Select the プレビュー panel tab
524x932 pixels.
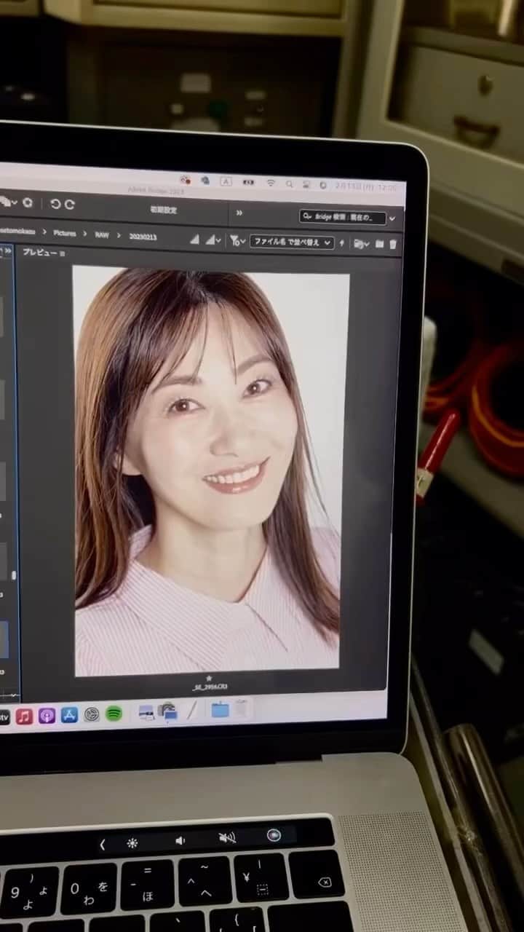point(39,252)
